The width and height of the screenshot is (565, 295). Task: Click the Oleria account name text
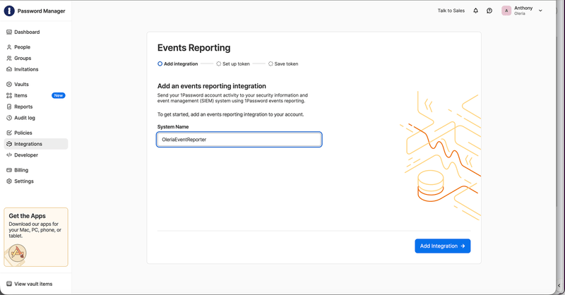pyautogui.click(x=520, y=13)
